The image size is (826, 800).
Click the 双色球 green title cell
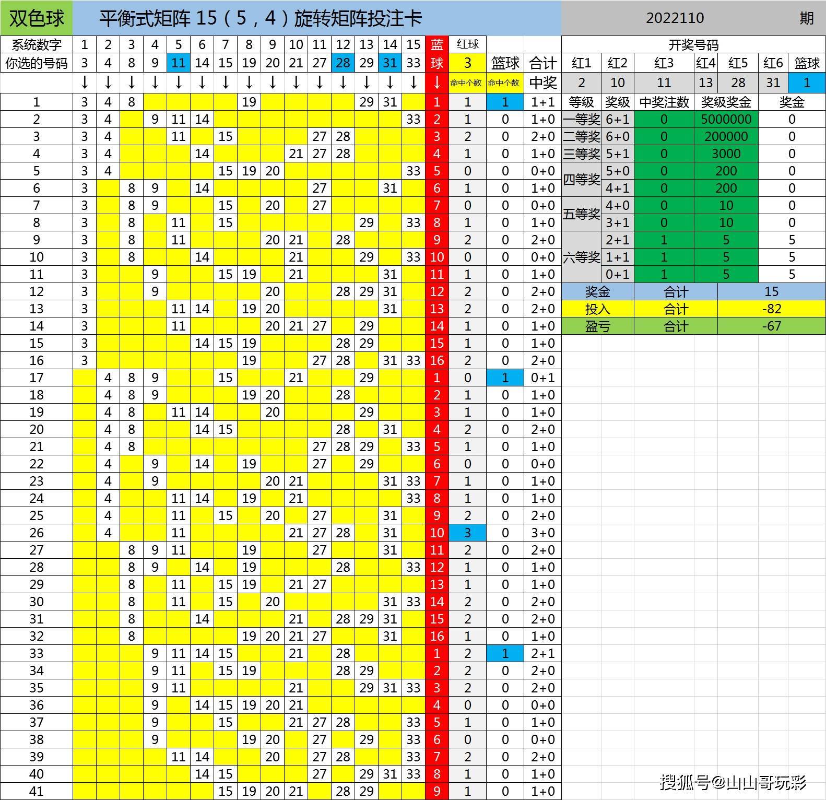coord(37,18)
